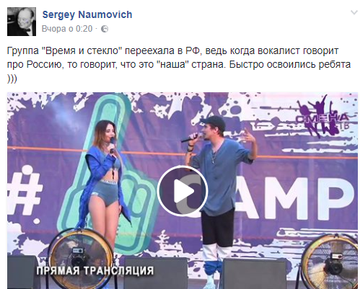The height and width of the screenshot is (289, 360).
Task: Click the word России in post text
Action: pos(43,65)
